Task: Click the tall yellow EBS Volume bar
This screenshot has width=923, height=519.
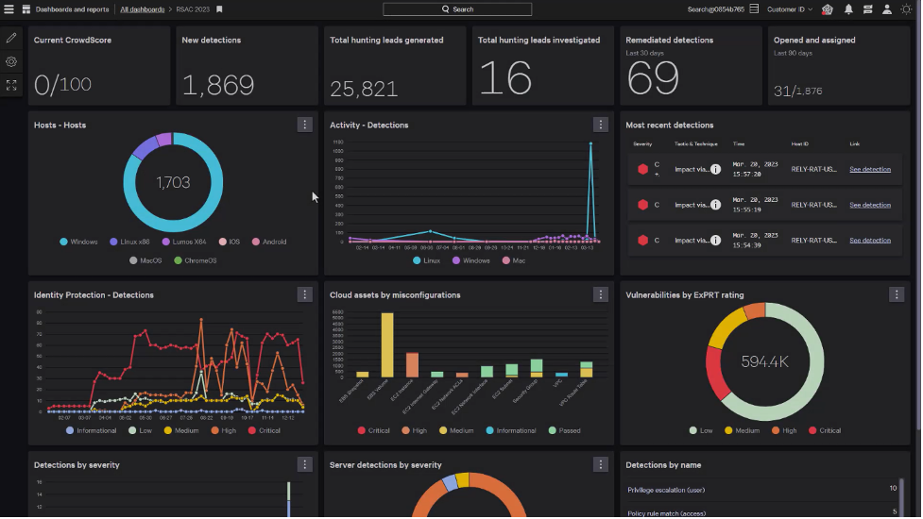Action: coord(387,345)
